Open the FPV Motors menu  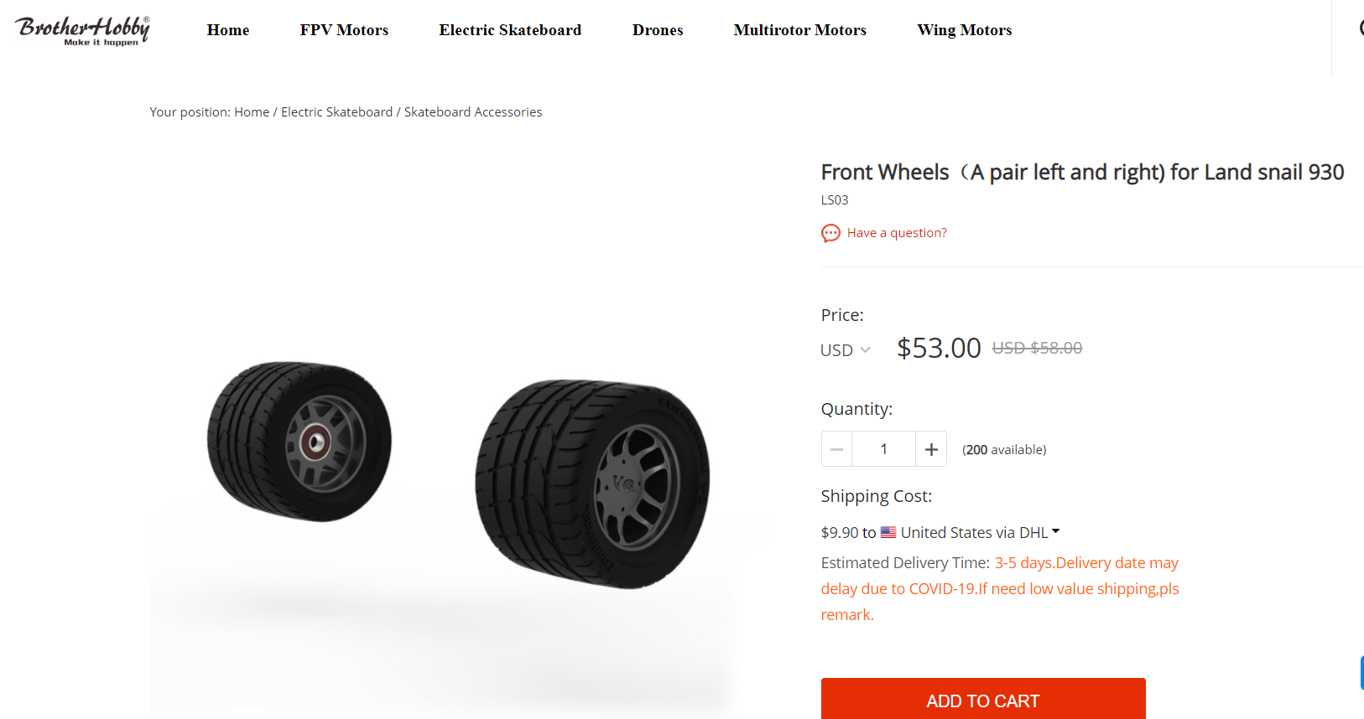tap(344, 30)
